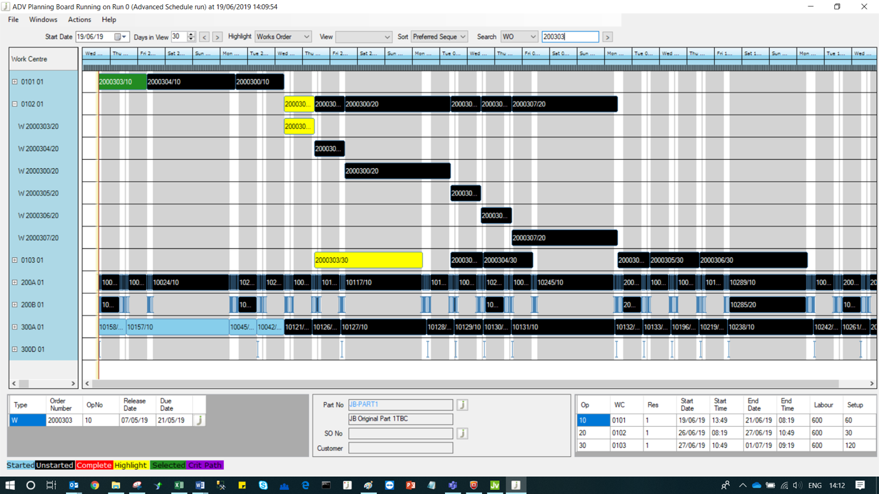Run the search with the arrow button
The height and width of the screenshot is (494, 879).
point(607,37)
